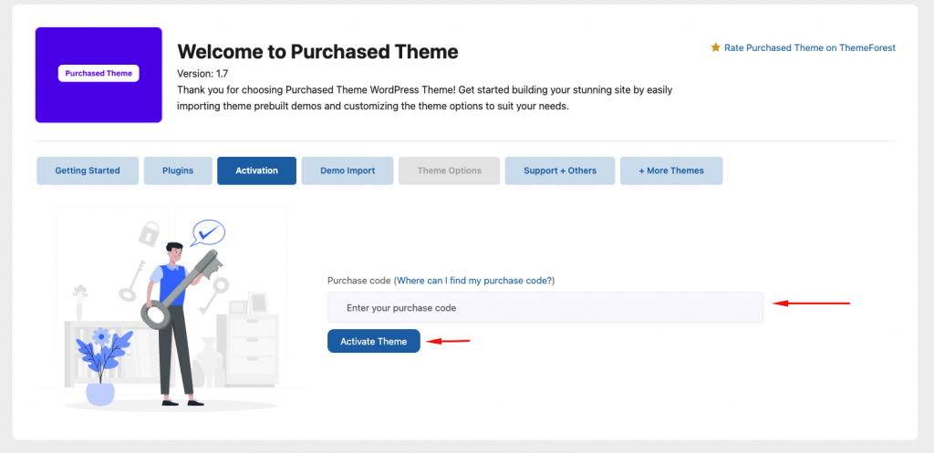Viewport: 934px width, 453px height.
Task: Open the Plugins tab
Action: [x=178, y=170]
